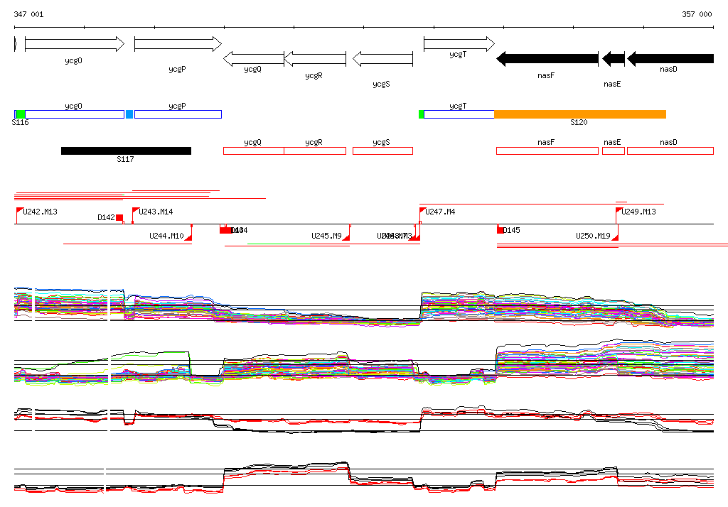The image size is (728, 507).
Task: Click the green S116 segment block
Action: click(x=21, y=114)
